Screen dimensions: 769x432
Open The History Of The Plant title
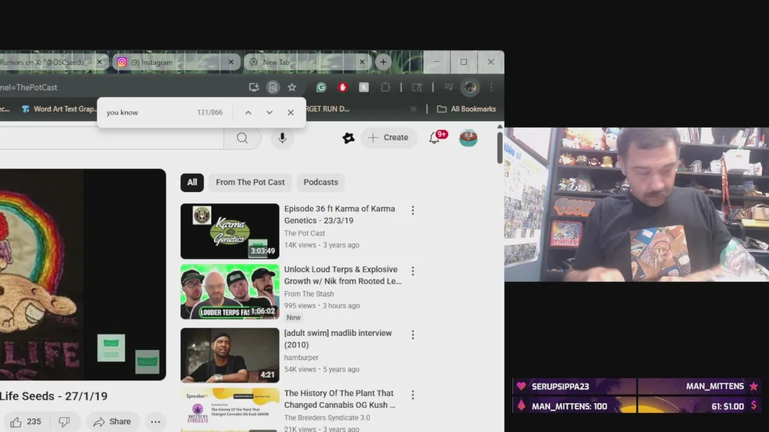coord(339,399)
